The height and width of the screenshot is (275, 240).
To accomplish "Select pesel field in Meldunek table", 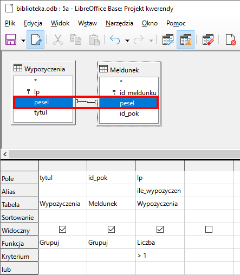I will click(129, 103).
